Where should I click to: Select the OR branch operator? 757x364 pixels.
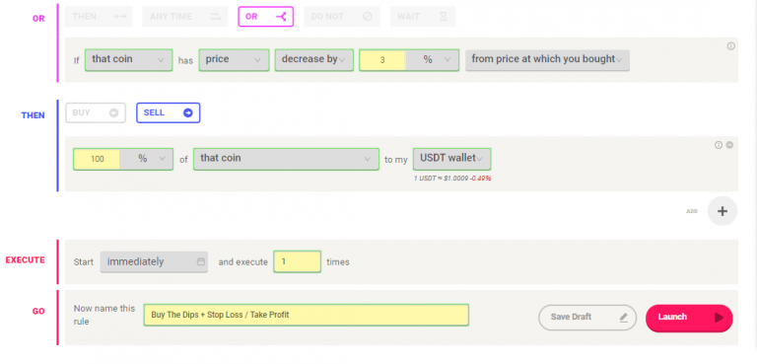(265, 17)
